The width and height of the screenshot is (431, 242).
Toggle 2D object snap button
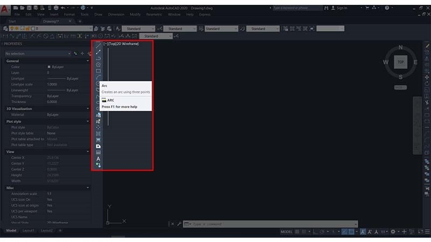tap(351, 232)
